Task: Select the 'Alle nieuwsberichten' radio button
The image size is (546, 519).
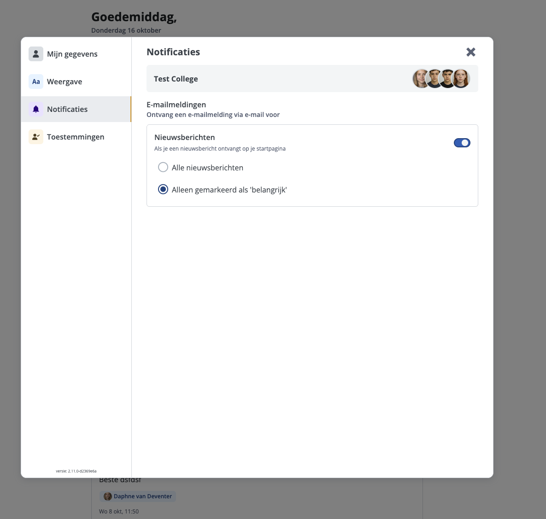Action: tap(163, 167)
